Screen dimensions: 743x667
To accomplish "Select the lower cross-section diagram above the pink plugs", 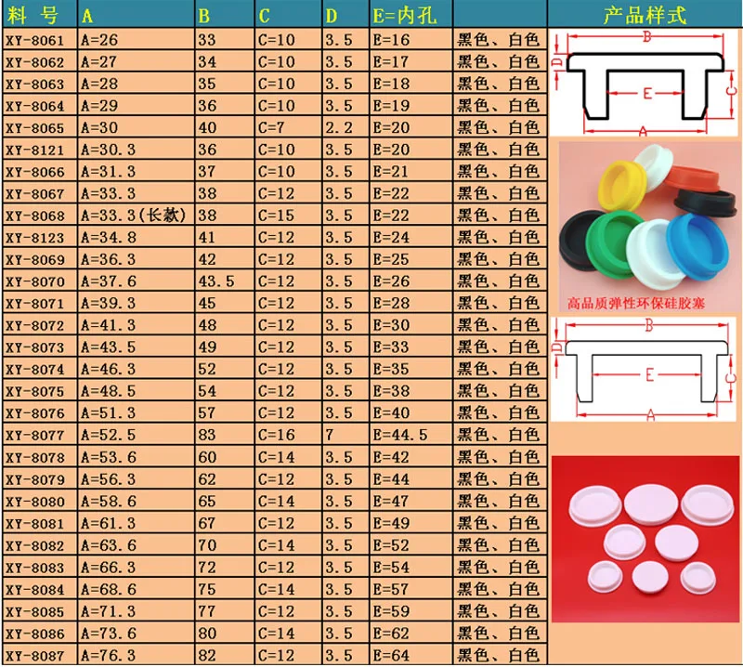I will [x=645, y=369].
